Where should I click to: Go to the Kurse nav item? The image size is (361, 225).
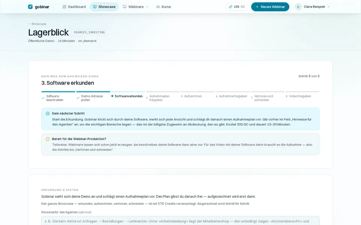(164, 7)
